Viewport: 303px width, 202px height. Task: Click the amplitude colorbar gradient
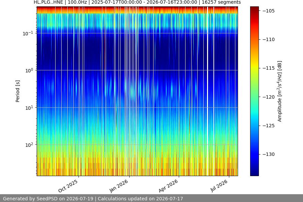point(254,91)
